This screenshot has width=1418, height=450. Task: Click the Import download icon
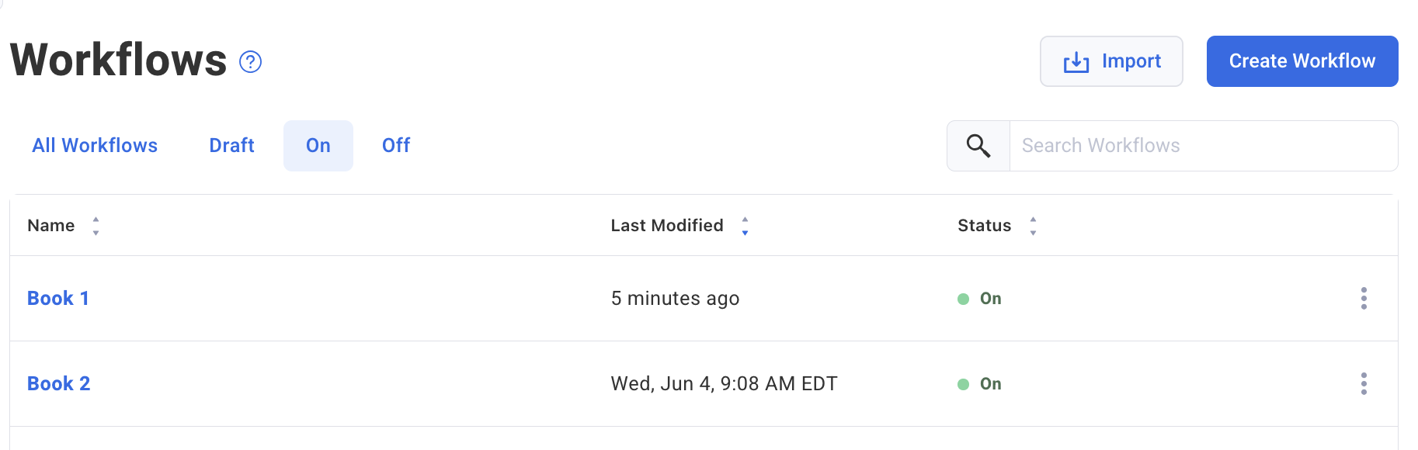point(1076,61)
